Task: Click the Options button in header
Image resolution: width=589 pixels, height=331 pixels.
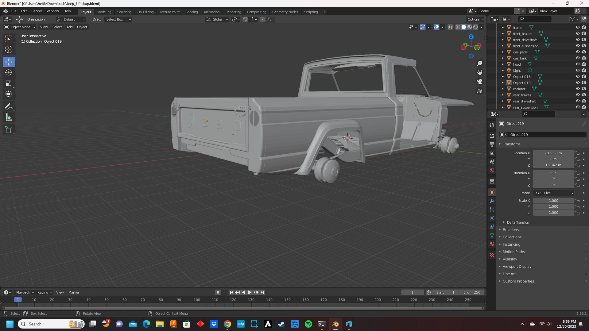Action: 475,19
